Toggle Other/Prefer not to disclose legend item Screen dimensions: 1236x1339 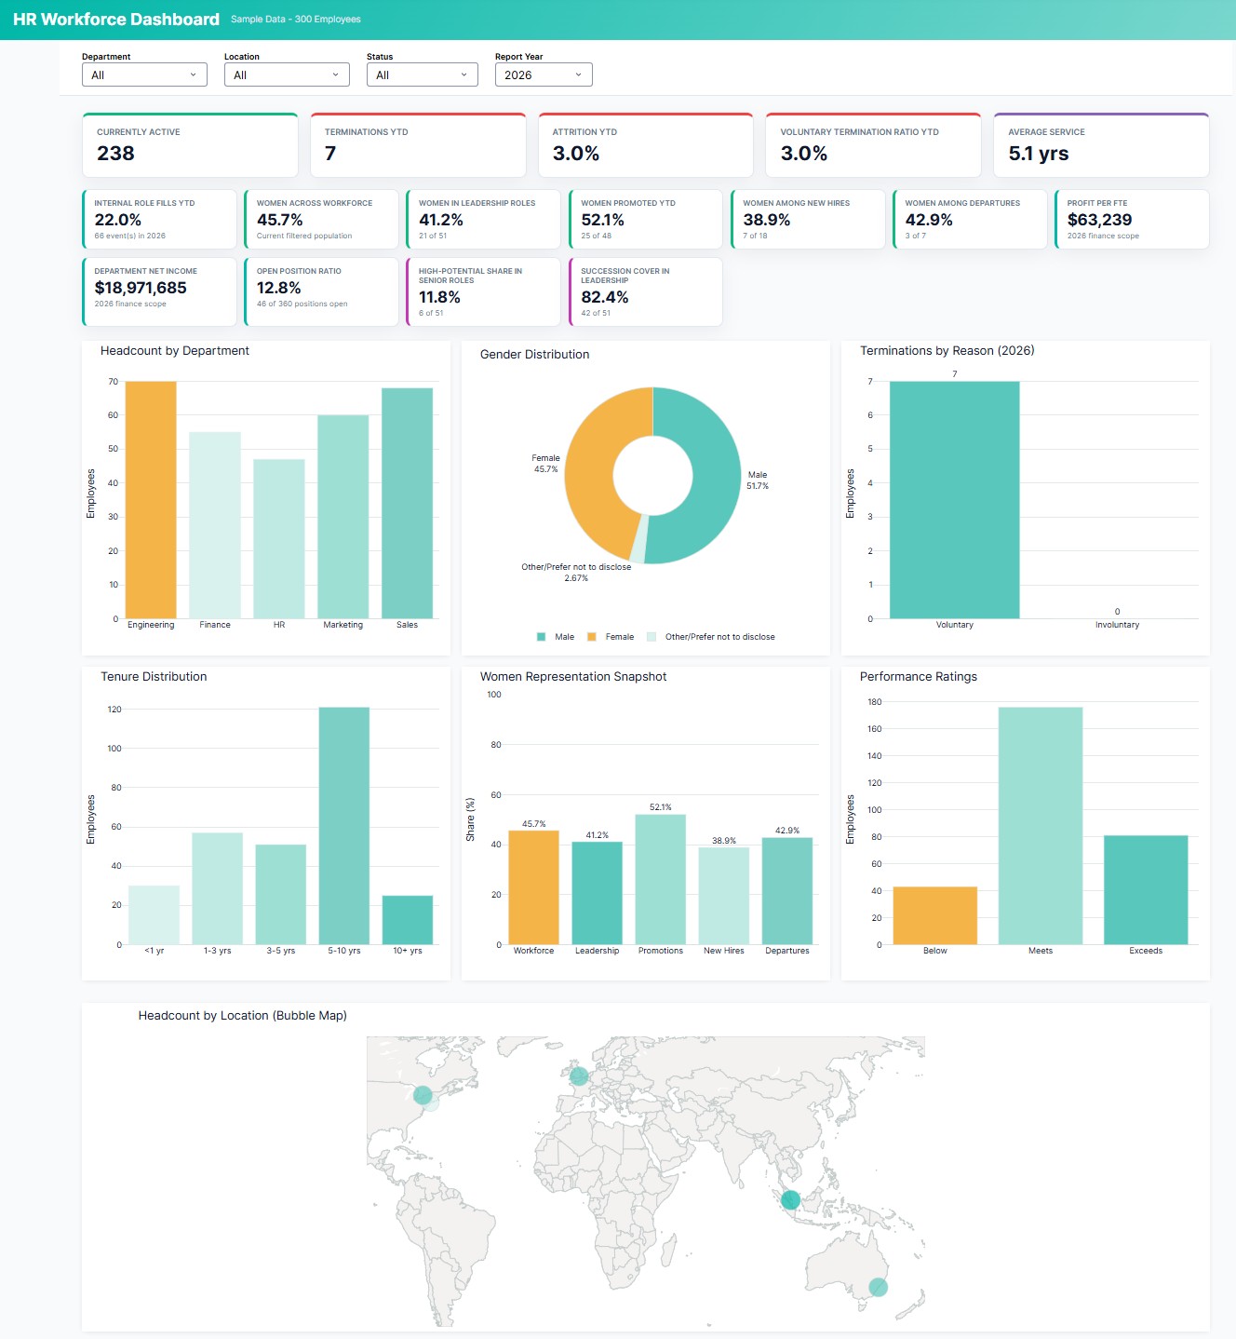tap(712, 636)
